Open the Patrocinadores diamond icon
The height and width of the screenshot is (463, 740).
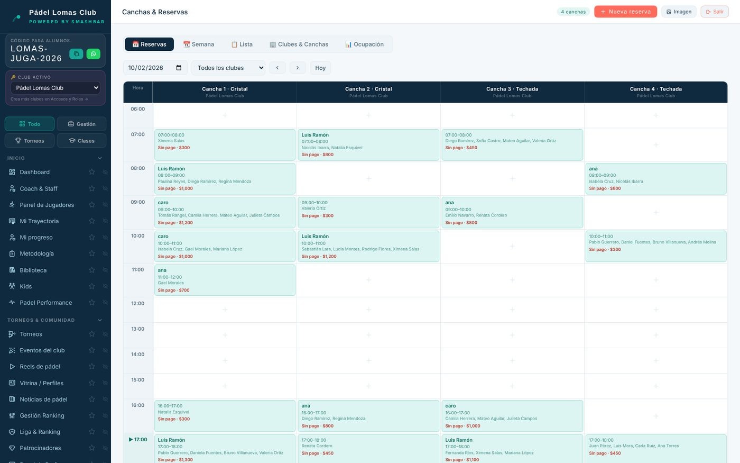(x=12, y=448)
